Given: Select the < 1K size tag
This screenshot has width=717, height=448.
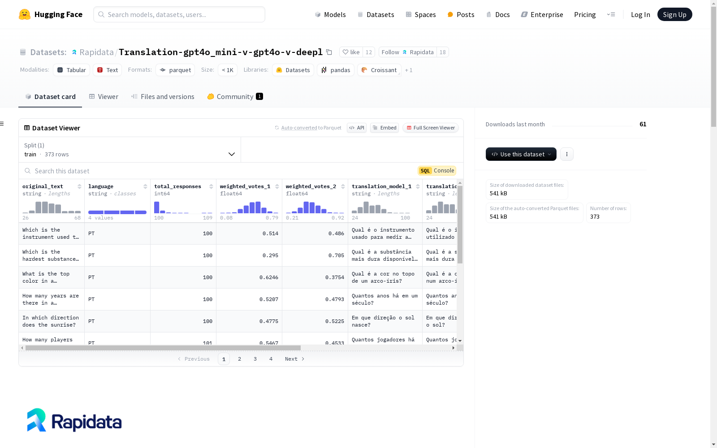Looking at the screenshot, I should point(228,70).
